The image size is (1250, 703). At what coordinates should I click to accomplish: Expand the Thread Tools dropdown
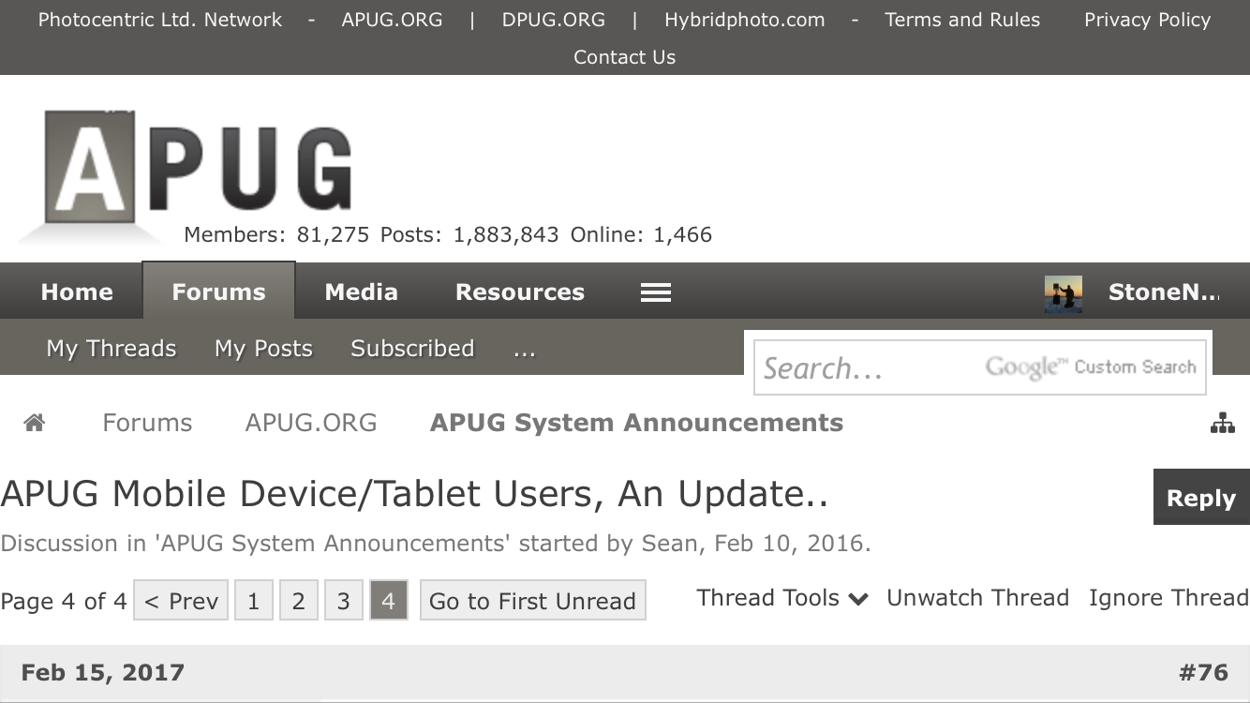point(782,598)
